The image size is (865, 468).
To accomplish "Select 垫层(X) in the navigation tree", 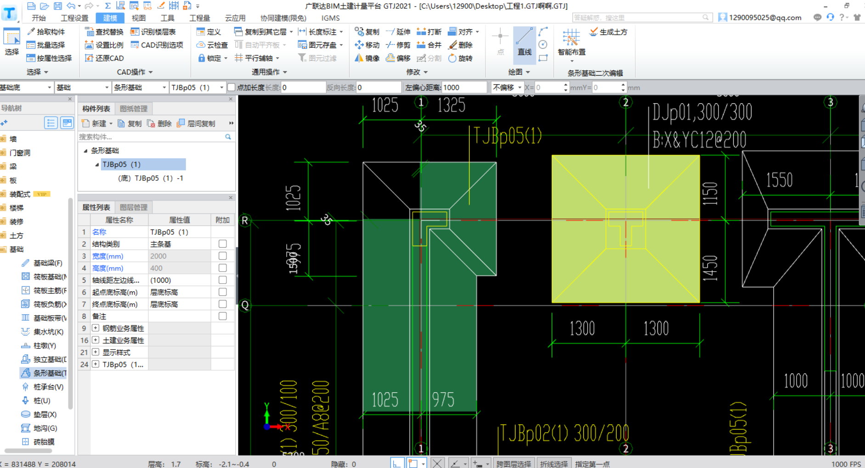I will coord(40,414).
